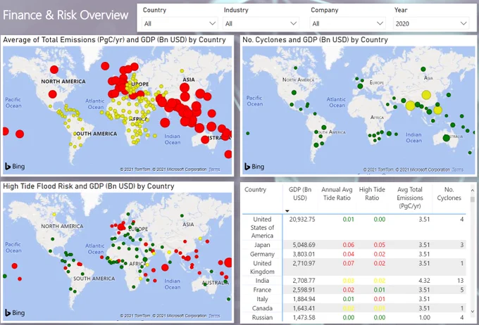The width and height of the screenshot is (479, 325).
Task: Click the large yellow India cyclone bubble
Action: pyautogui.click(x=410, y=106)
